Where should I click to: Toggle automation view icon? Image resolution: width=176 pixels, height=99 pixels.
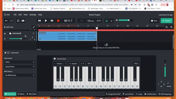pyautogui.click(x=34, y=27)
